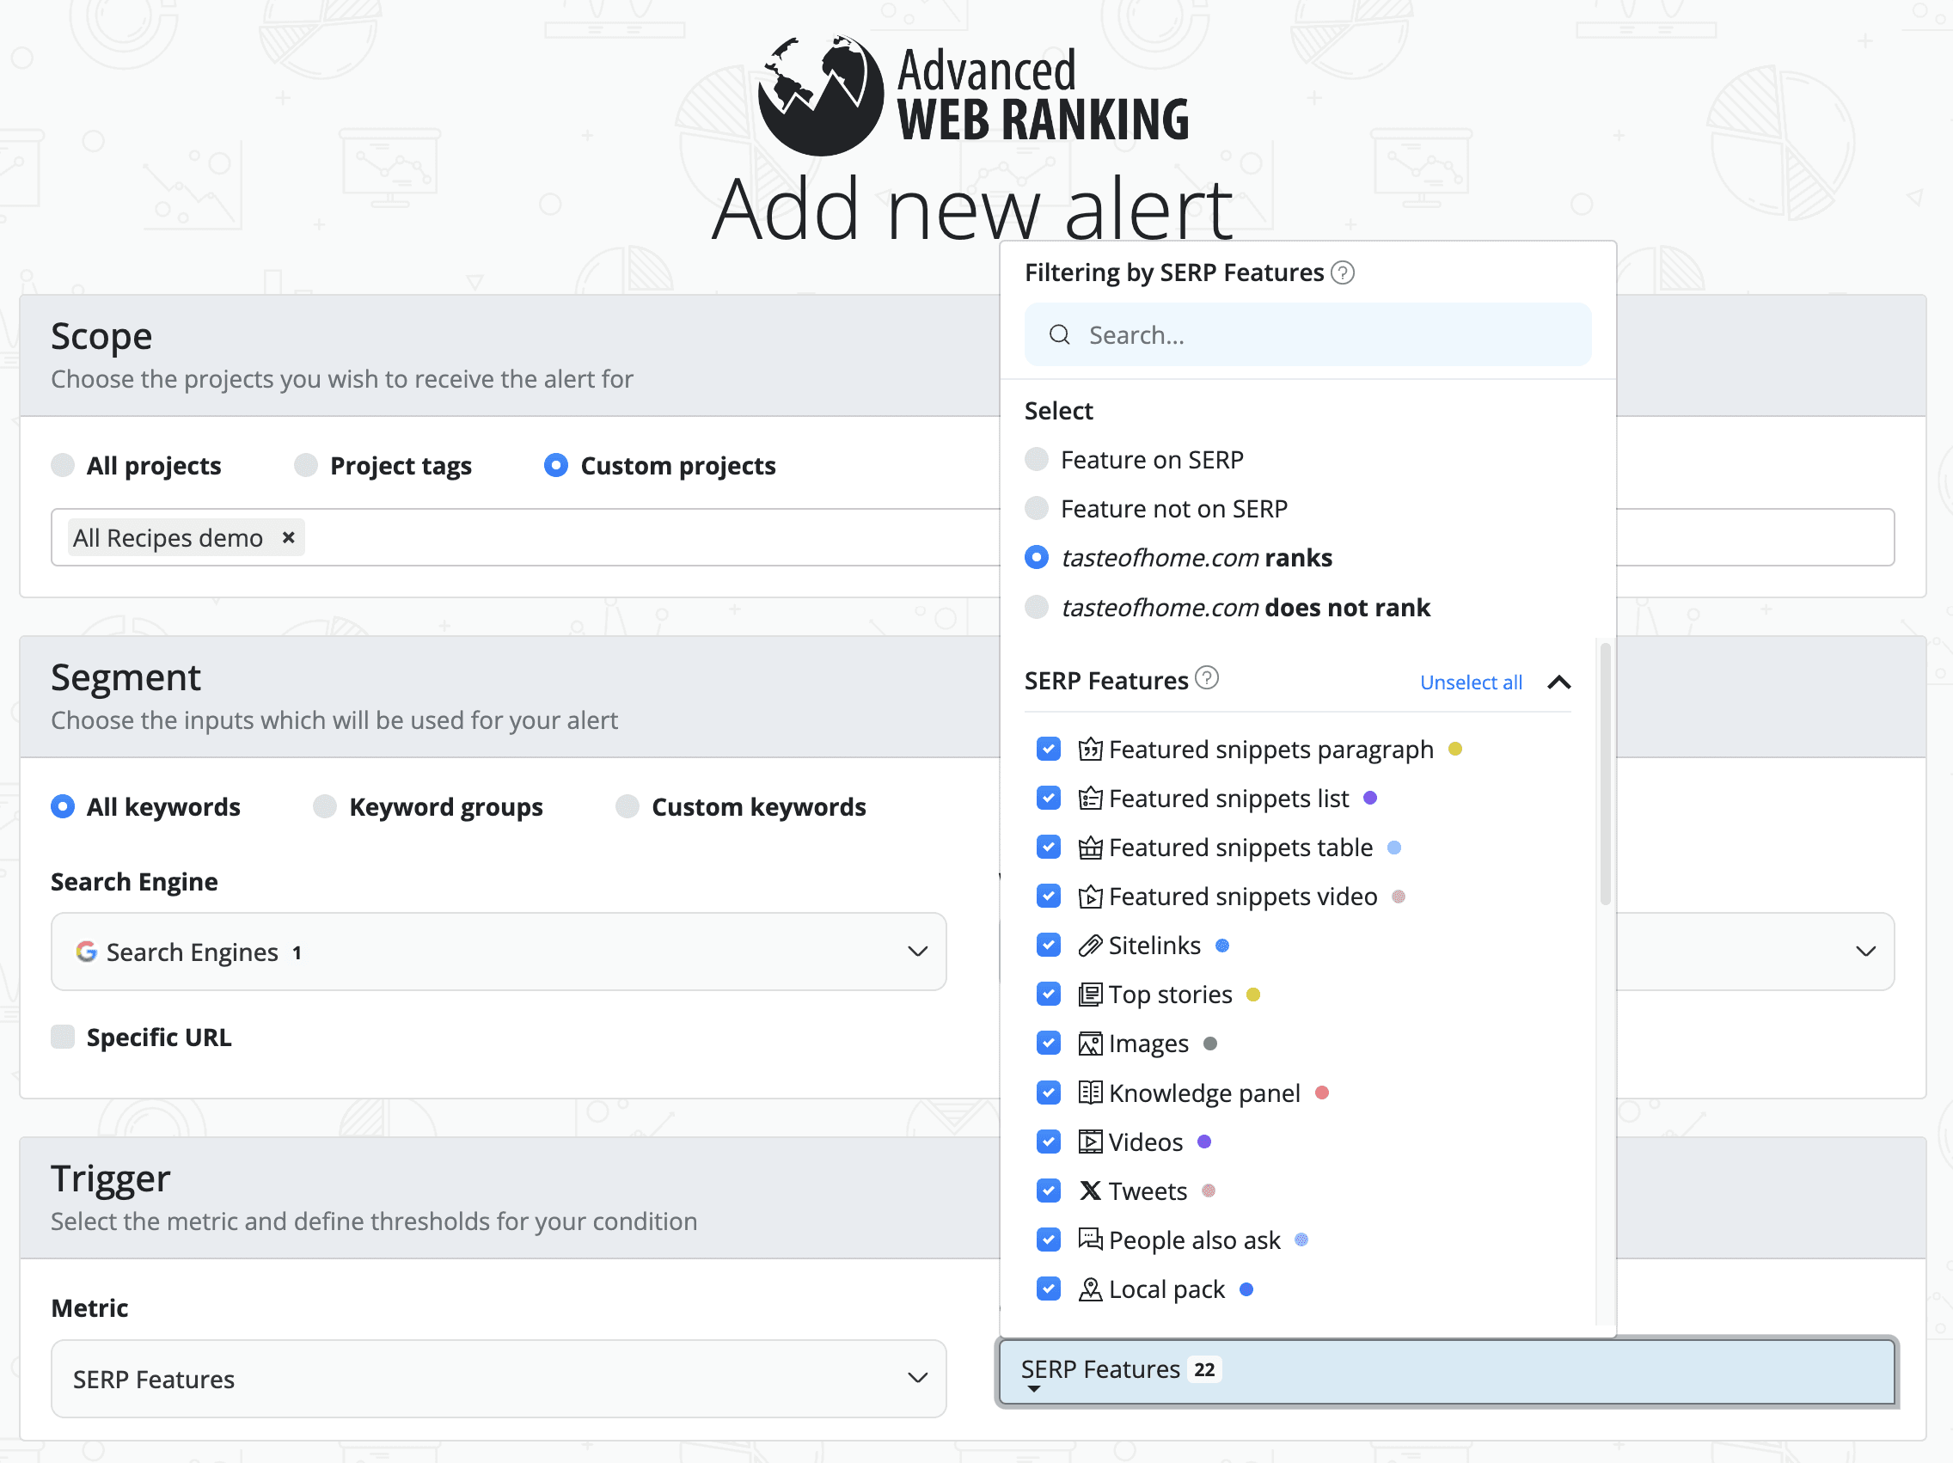Click the blue dot beside Local pack

point(1246,1289)
